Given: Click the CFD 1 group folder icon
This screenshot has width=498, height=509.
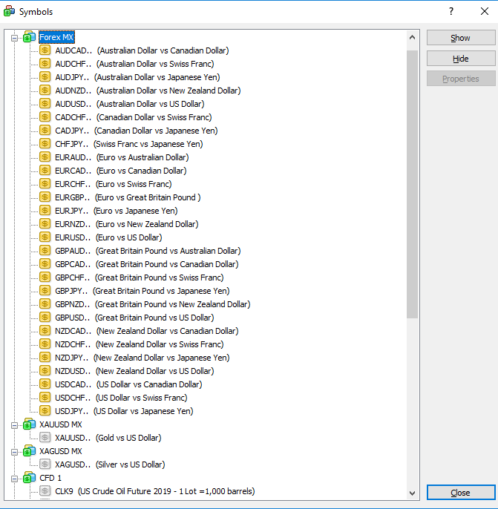Looking at the screenshot, I should [x=29, y=478].
